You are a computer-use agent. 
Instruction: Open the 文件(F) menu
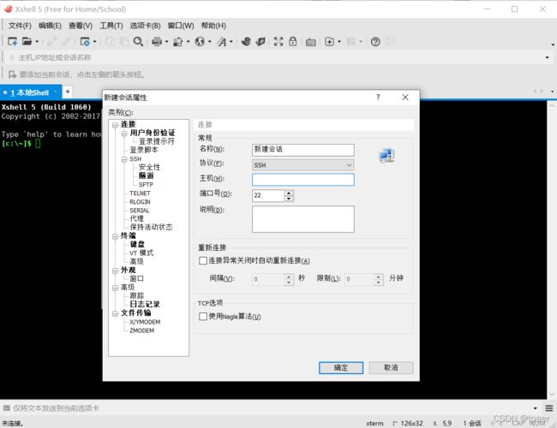(x=20, y=26)
